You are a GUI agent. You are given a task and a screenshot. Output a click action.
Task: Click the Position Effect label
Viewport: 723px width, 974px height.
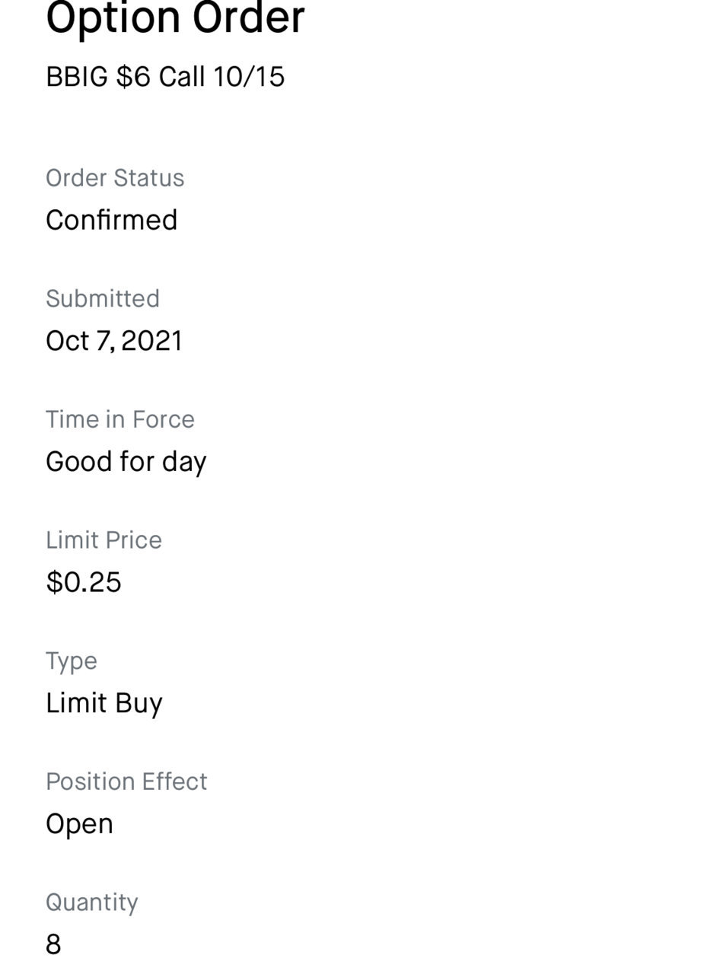click(x=126, y=781)
